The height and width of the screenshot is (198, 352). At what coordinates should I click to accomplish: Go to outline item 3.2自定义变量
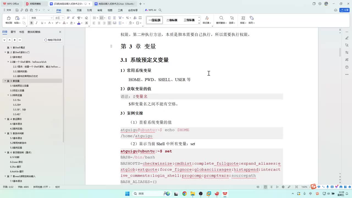pos(17,90)
